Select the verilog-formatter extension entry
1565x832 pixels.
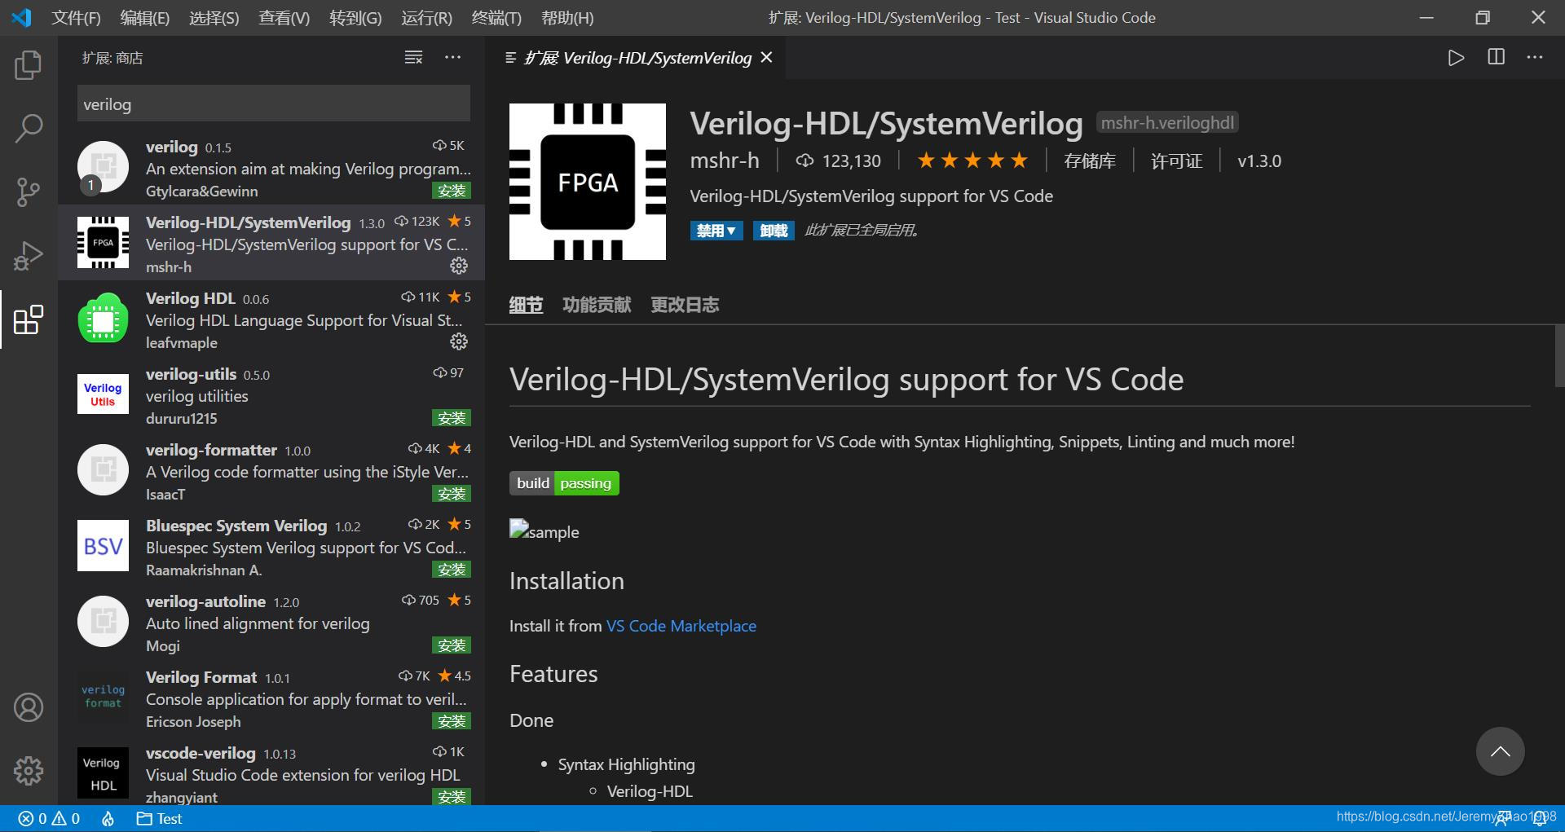coord(272,470)
